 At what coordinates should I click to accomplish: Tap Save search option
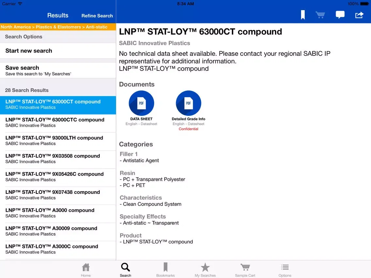click(x=58, y=70)
